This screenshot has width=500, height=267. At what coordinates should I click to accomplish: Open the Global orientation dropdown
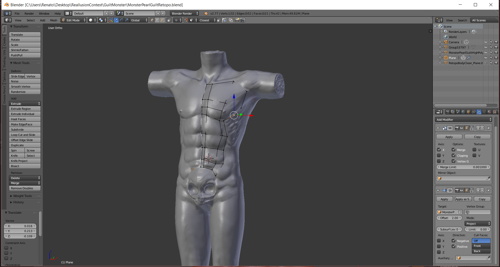139,20
